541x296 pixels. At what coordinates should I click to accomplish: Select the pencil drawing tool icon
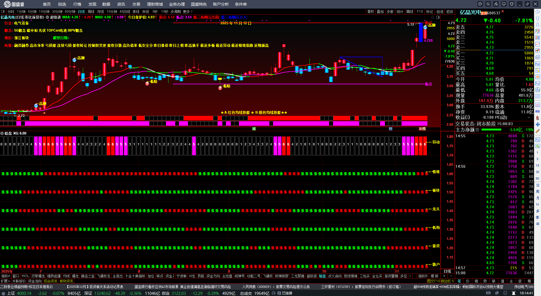click(x=538, y=131)
